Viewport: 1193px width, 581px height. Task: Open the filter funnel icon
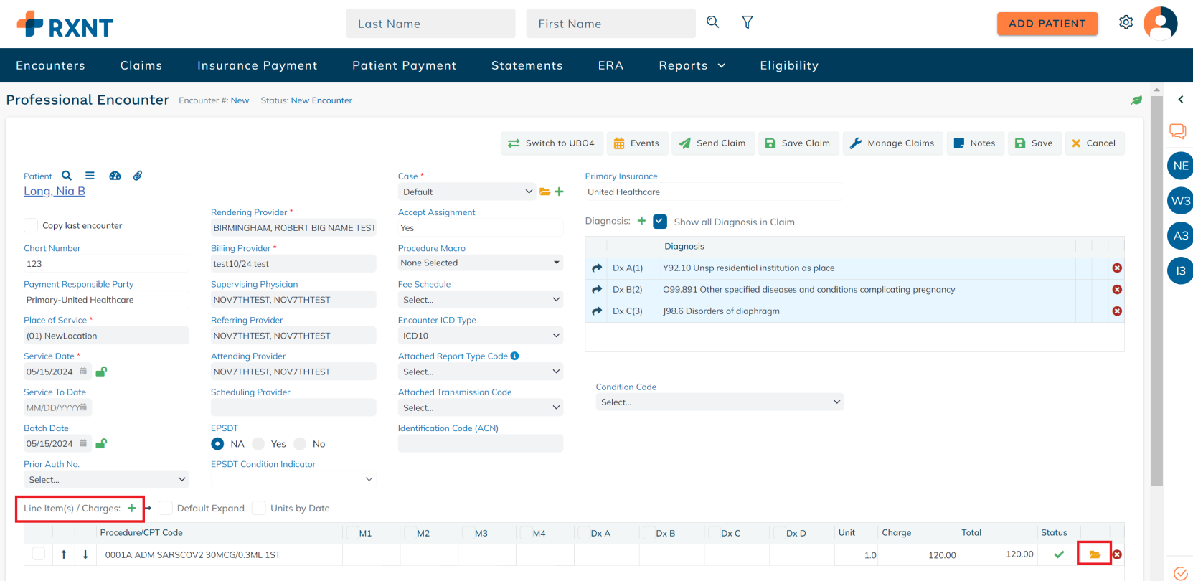pos(747,23)
